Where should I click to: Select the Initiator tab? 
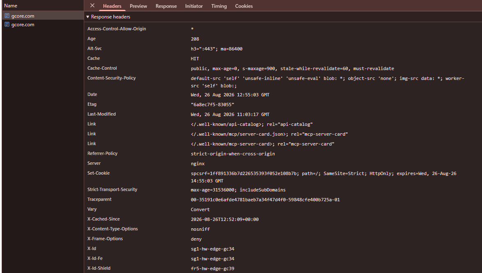tap(194, 6)
